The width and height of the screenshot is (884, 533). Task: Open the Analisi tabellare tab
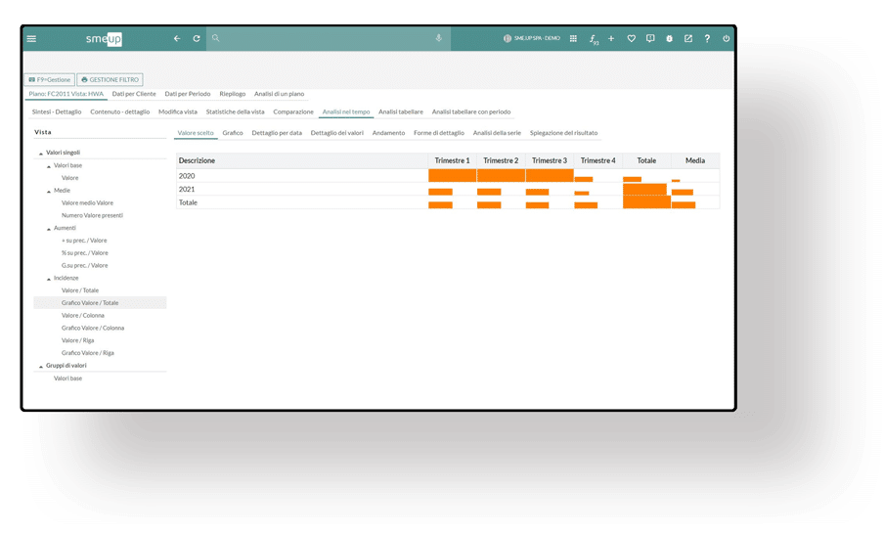point(400,112)
